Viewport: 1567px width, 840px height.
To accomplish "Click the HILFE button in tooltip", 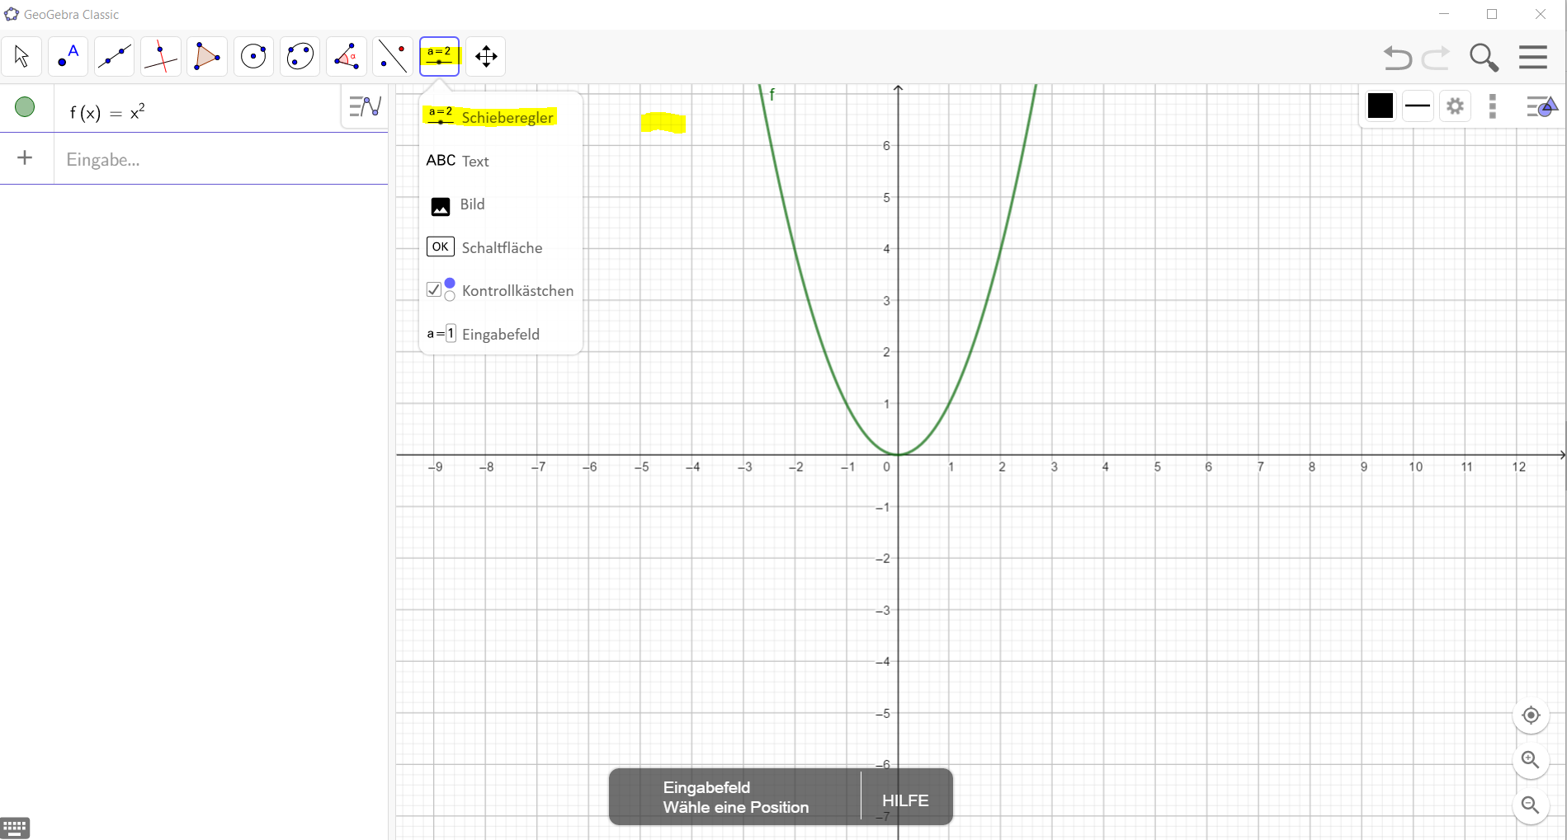I will tap(905, 800).
